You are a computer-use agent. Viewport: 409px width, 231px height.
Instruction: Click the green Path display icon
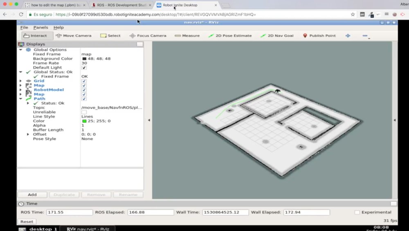coord(29,99)
